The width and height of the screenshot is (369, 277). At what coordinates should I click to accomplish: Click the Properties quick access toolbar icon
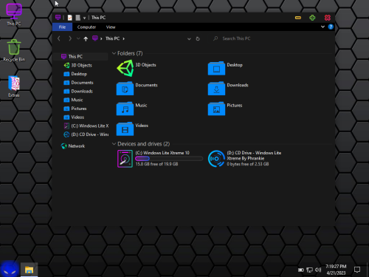(70, 18)
